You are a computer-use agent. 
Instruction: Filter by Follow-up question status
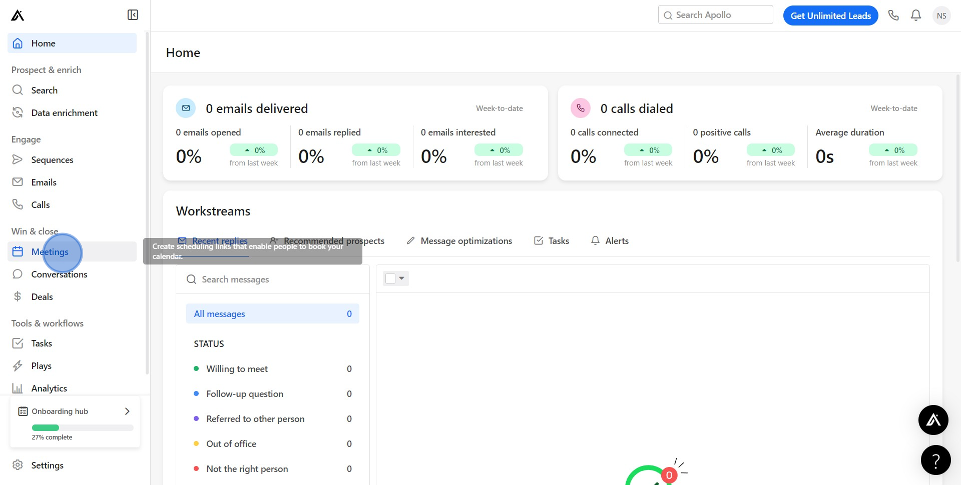273,394
